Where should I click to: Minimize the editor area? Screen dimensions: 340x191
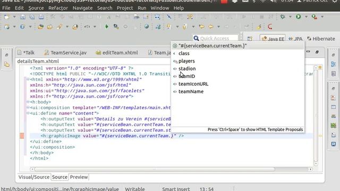point(308,52)
